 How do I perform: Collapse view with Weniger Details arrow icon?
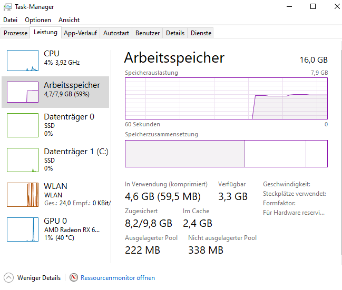coord(9,277)
